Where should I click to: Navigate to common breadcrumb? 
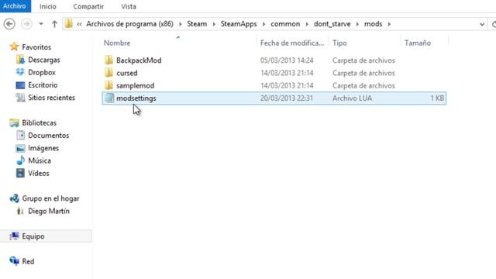coord(285,24)
